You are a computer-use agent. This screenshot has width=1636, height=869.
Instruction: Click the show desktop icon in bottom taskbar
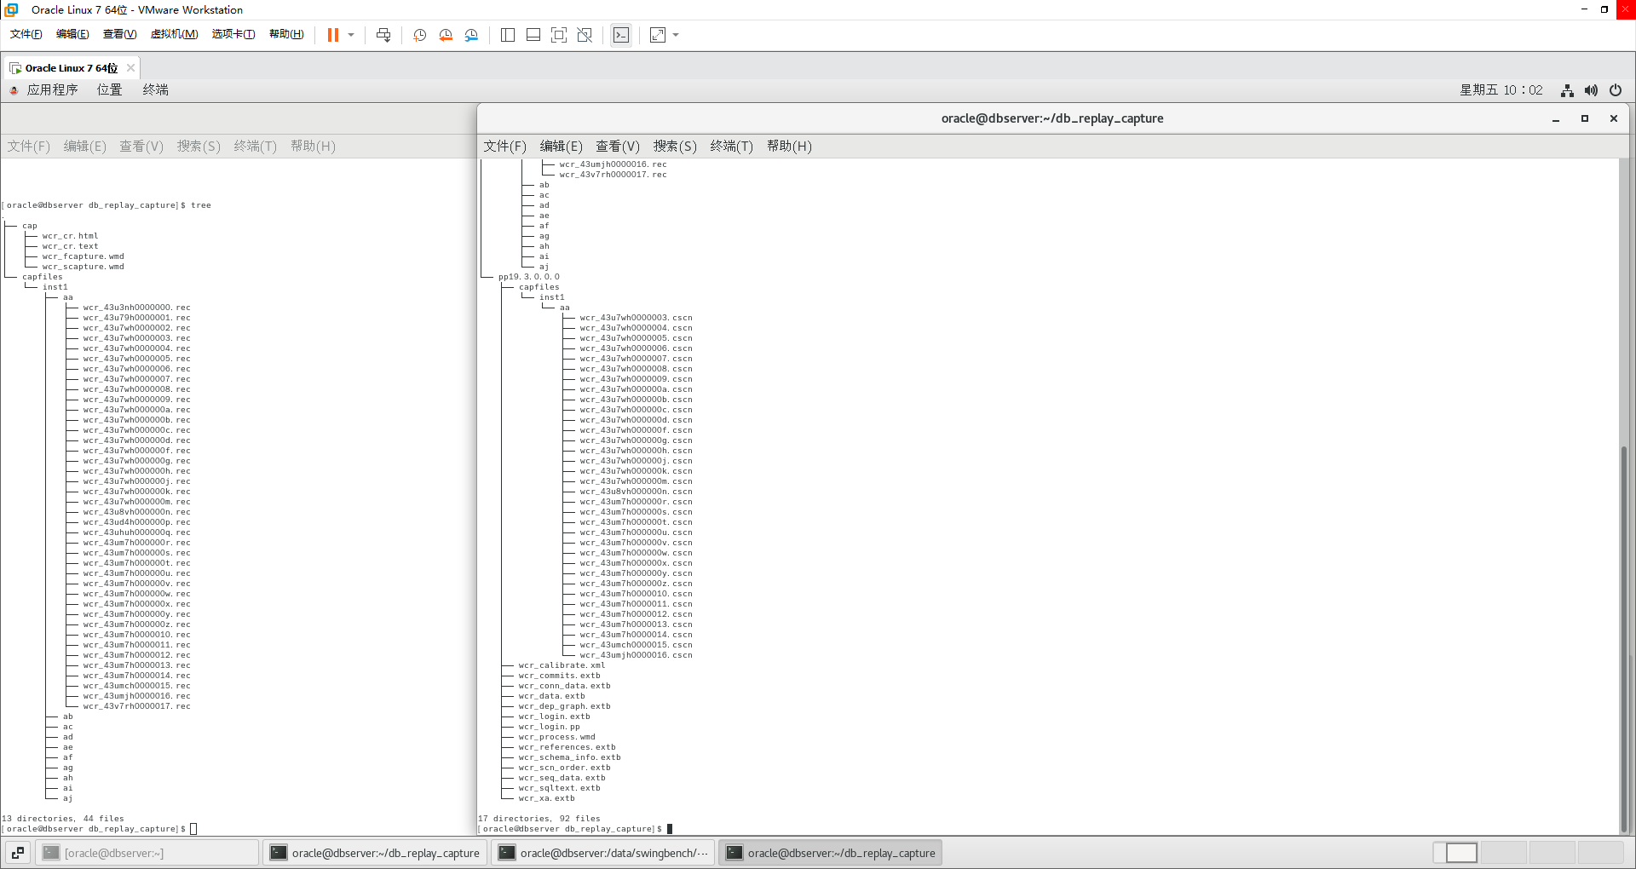tap(18, 853)
